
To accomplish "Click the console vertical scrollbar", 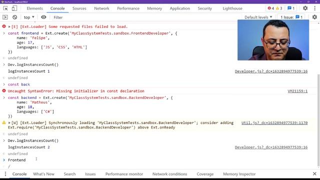I will [x=318, y=120].
